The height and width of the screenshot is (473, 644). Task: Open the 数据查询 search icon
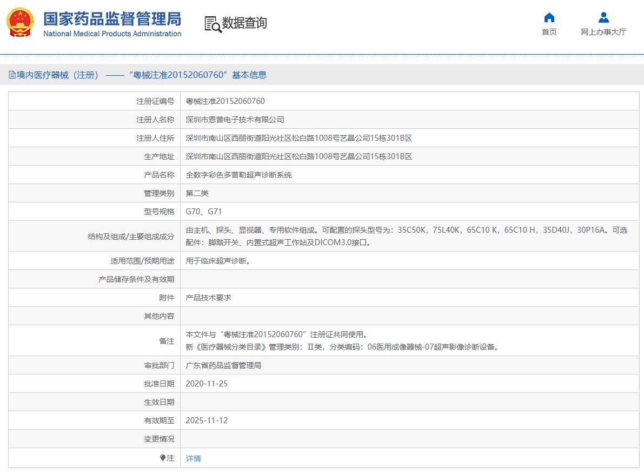(213, 24)
